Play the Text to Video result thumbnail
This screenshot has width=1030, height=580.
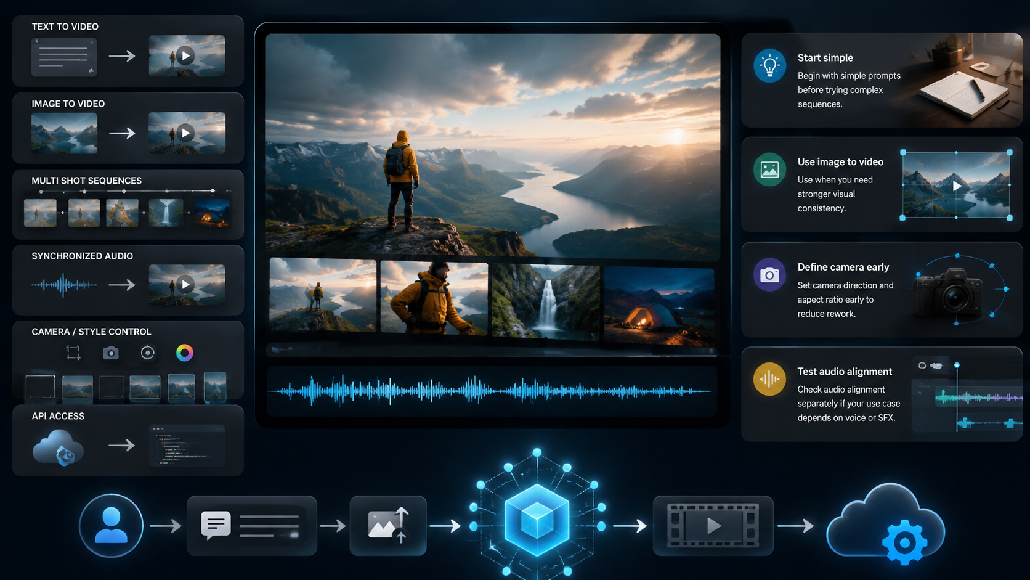pyautogui.click(x=187, y=56)
